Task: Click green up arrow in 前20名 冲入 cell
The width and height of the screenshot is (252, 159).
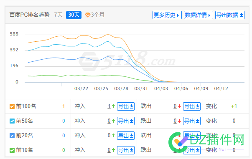Action: click(x=114, y=135)
